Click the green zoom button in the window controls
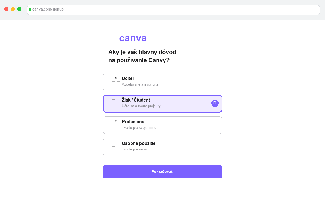 coord(19,9)
